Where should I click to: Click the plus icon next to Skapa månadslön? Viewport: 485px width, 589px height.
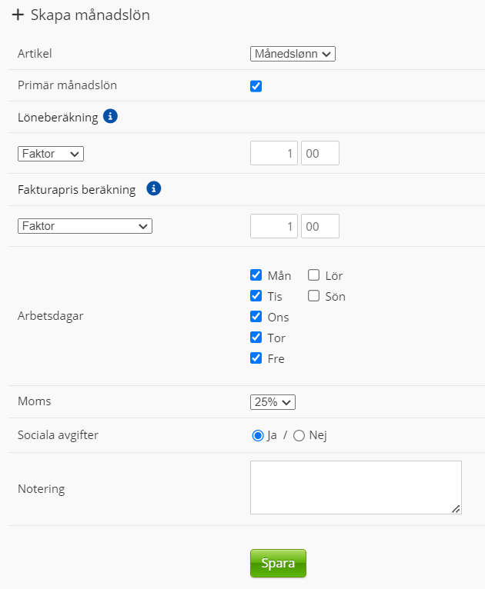point(18,15)
